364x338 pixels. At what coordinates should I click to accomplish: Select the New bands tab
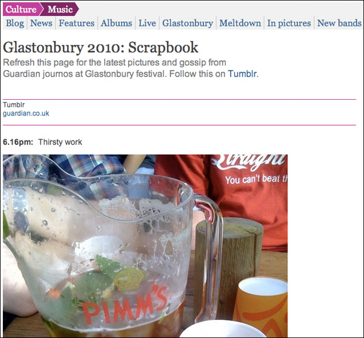click(x=339, y=23)
